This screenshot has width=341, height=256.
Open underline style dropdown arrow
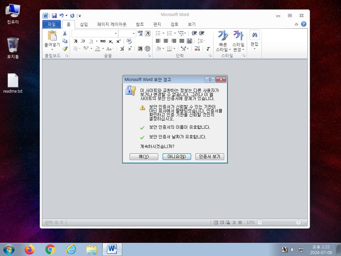(x=97, y=41)
